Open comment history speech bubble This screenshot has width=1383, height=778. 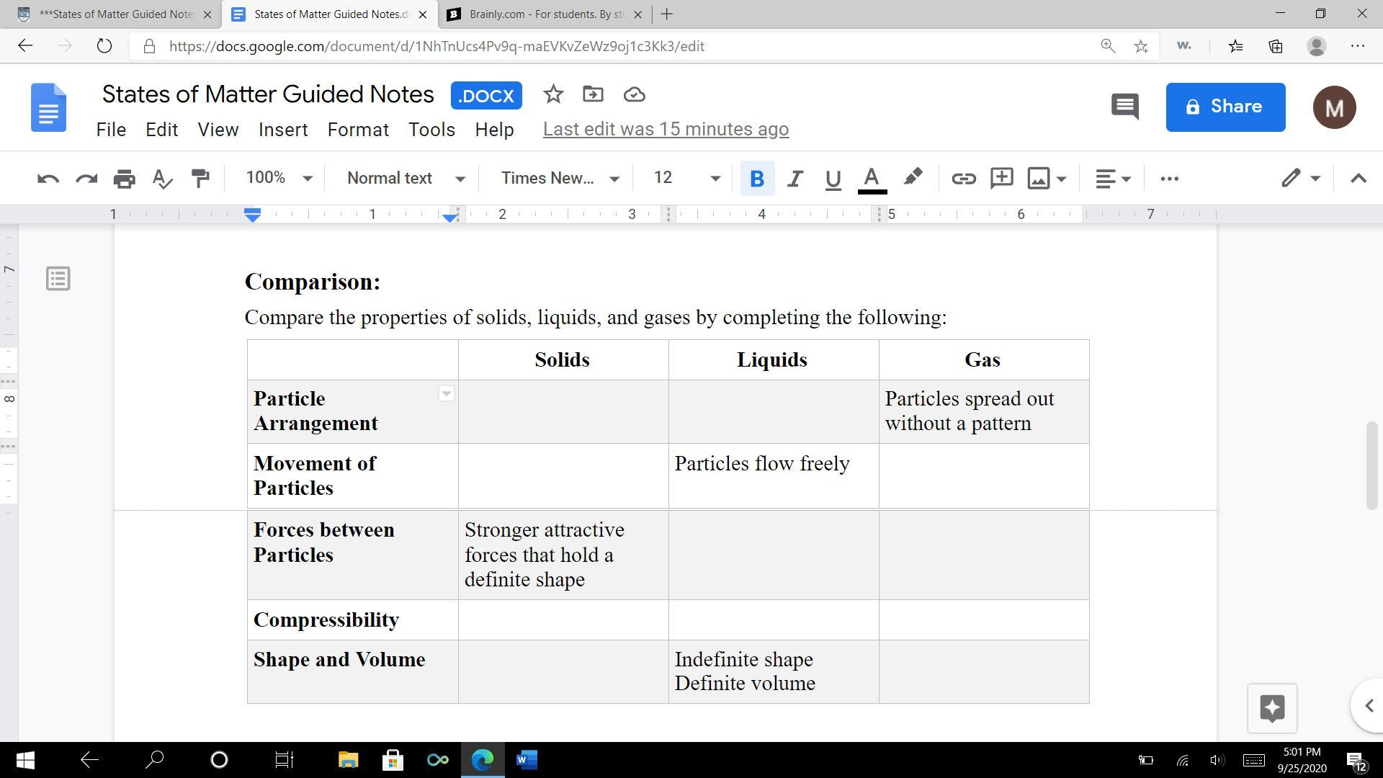click(x=1124, y=107)
